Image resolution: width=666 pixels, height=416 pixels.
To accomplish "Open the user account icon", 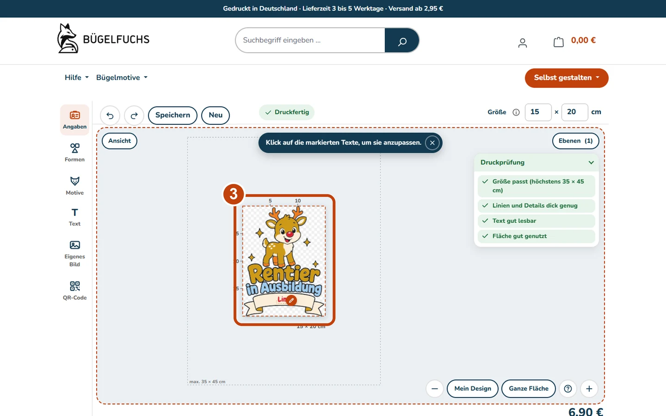I will pyautogui.click(x=523, y=43).
